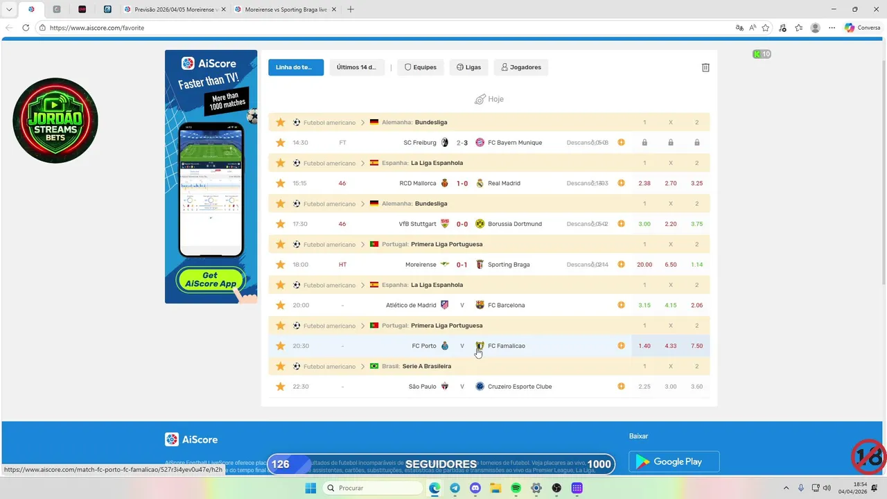
Task: Click the FC Bayern Munique team logo
Action: [480, 143]
